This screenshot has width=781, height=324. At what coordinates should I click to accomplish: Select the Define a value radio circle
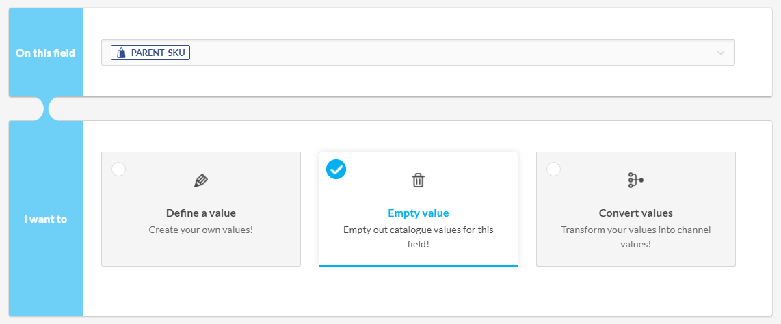point(119,169)
